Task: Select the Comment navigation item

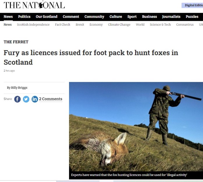Action: (x=71, y=17)
